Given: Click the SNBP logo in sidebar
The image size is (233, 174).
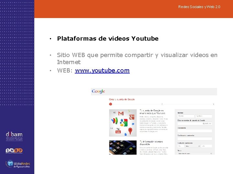Looking at the screenshot, I should point(14,151).
